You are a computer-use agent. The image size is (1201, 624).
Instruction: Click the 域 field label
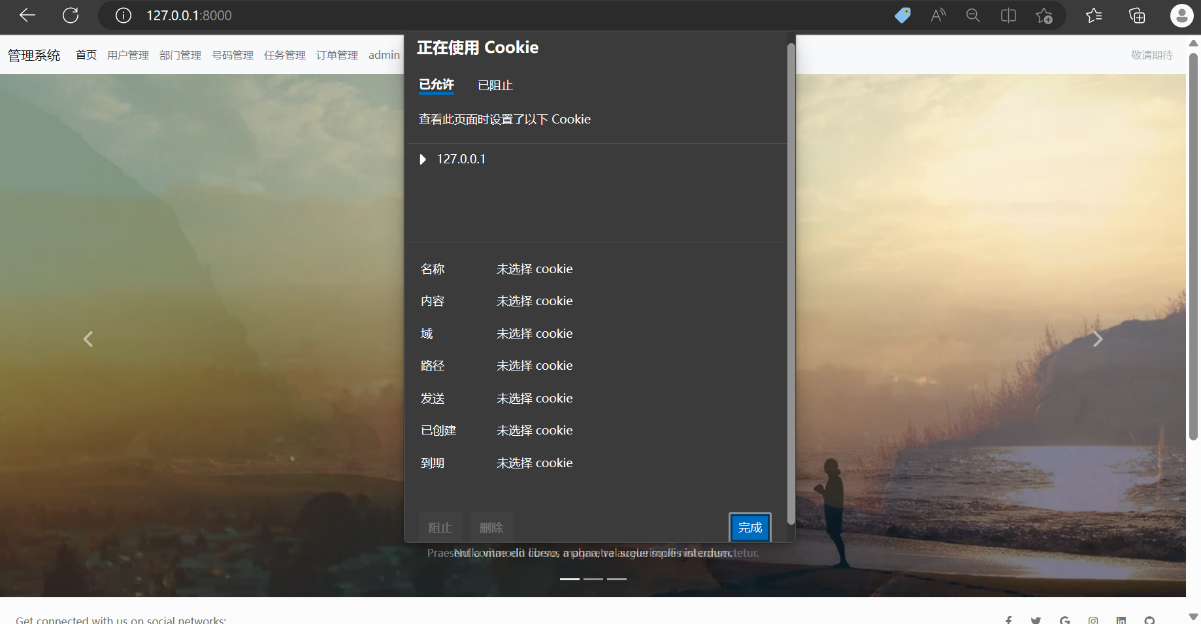tap(427, 334)
